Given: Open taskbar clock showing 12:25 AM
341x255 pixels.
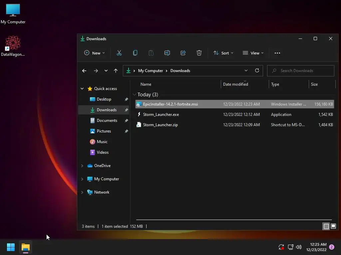Looking at the screenshot, I should point(316,247).
